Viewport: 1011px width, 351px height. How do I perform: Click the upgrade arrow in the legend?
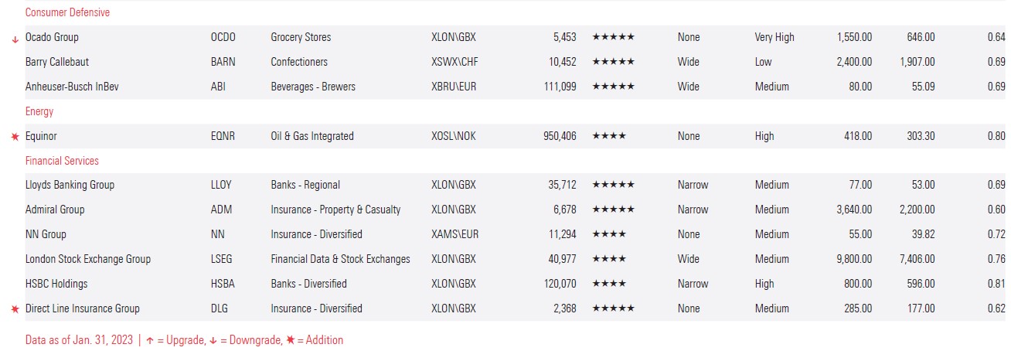pos(149,340)
